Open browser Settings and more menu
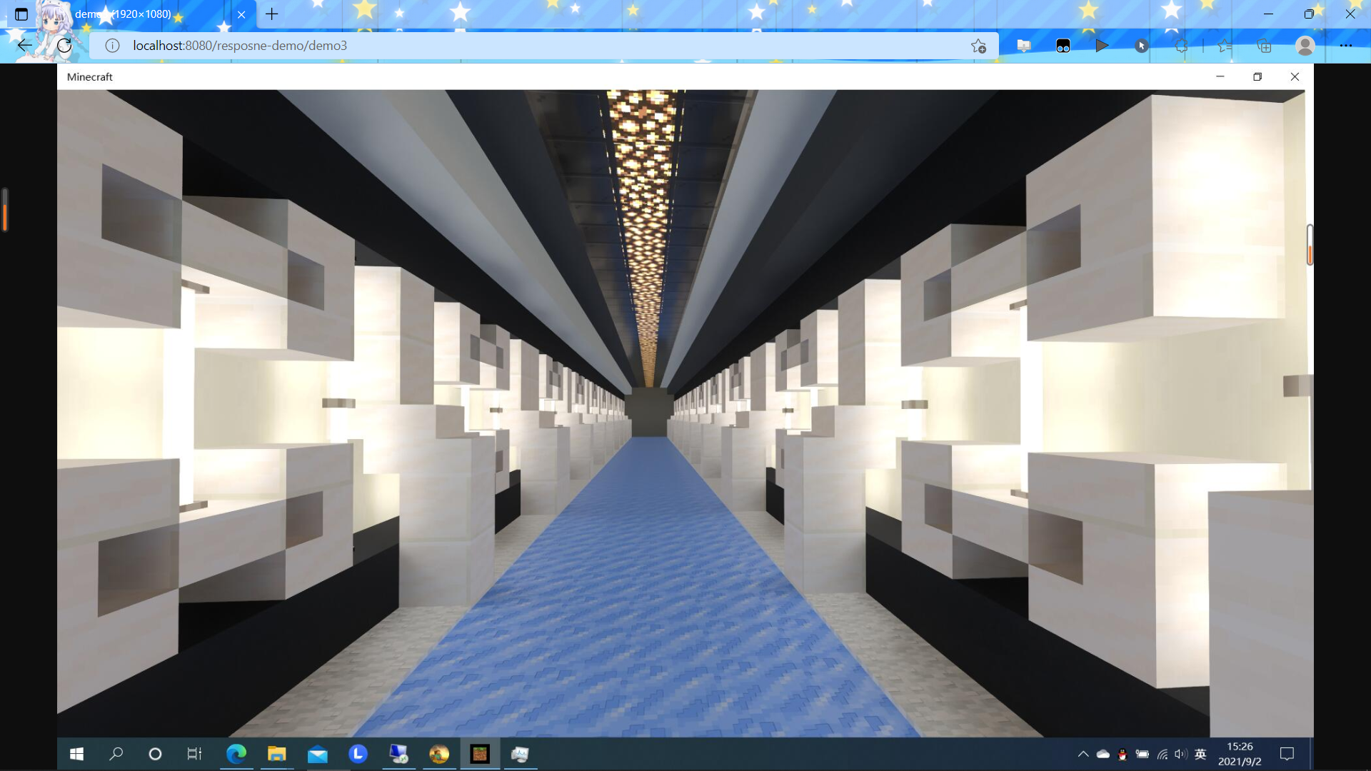 1345,46
